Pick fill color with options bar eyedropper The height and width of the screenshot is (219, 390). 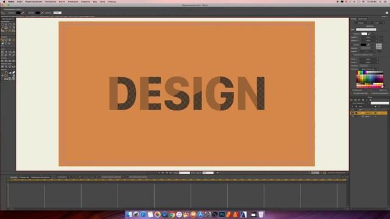23,13
